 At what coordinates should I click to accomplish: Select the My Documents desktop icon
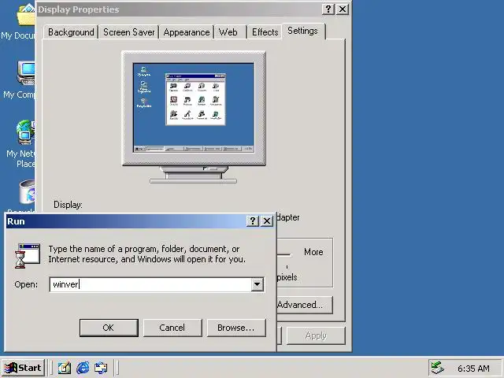[20, 23]
